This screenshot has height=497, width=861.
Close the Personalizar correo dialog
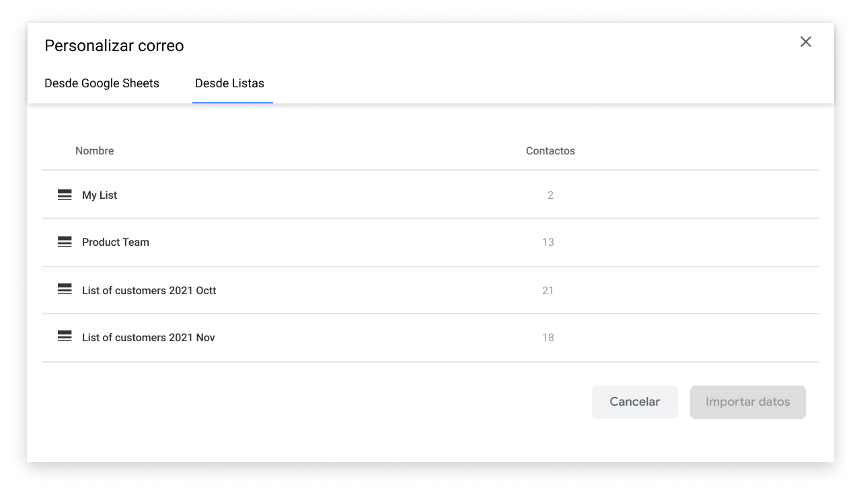point(805,42)
